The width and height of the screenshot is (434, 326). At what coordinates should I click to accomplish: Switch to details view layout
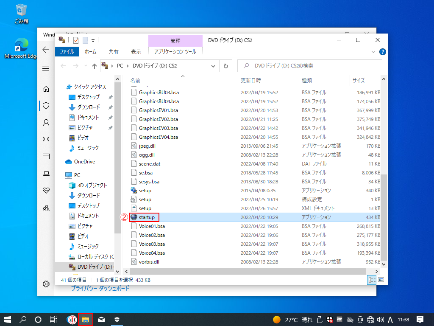[372, 280]
